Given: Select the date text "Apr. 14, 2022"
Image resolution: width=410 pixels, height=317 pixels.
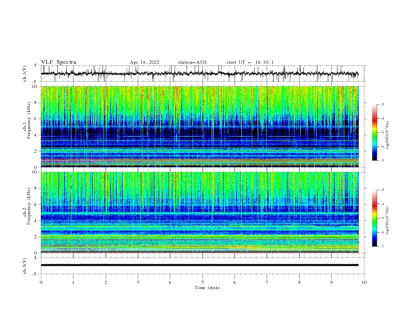Looking at the screenshot, I should coord(144,62).
